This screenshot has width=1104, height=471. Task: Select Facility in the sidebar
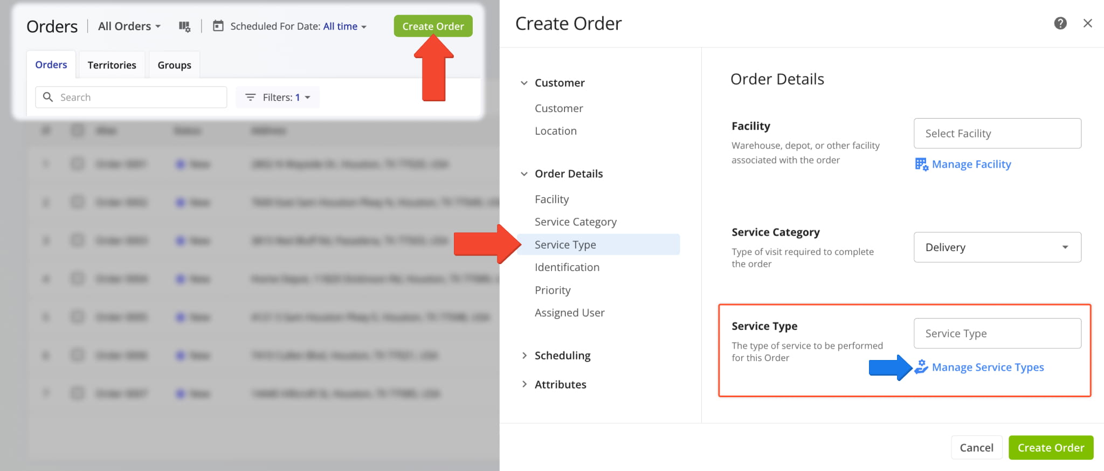pos(551,199)
